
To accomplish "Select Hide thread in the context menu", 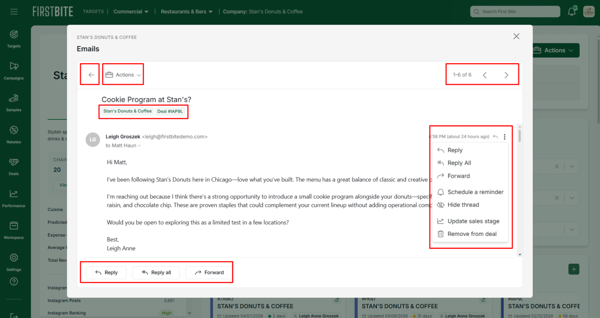I will click(x=463, y=205).
